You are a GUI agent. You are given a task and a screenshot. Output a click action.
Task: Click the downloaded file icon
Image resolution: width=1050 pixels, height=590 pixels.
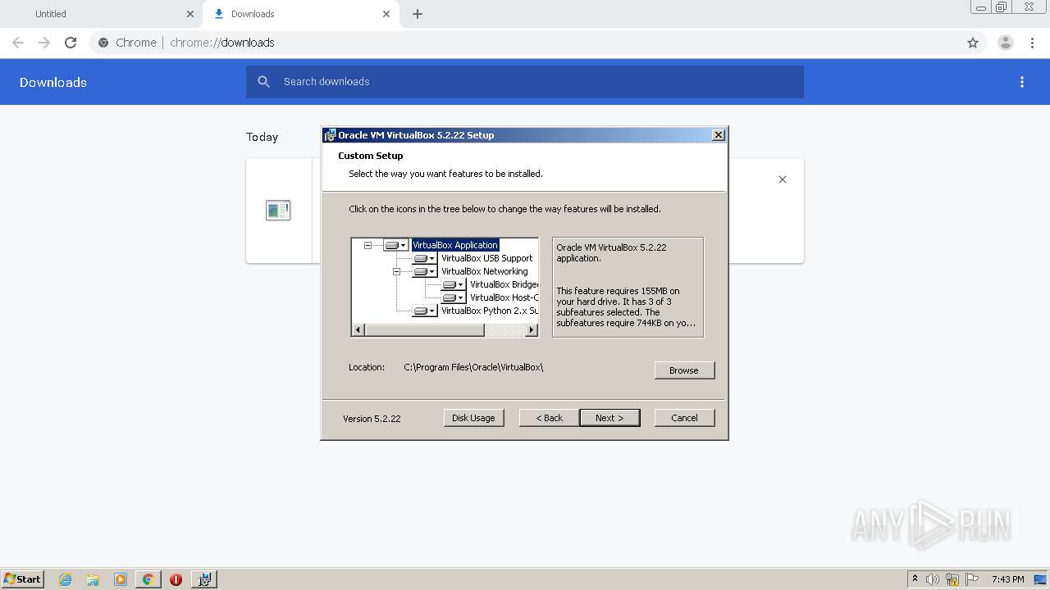(278, 211)
